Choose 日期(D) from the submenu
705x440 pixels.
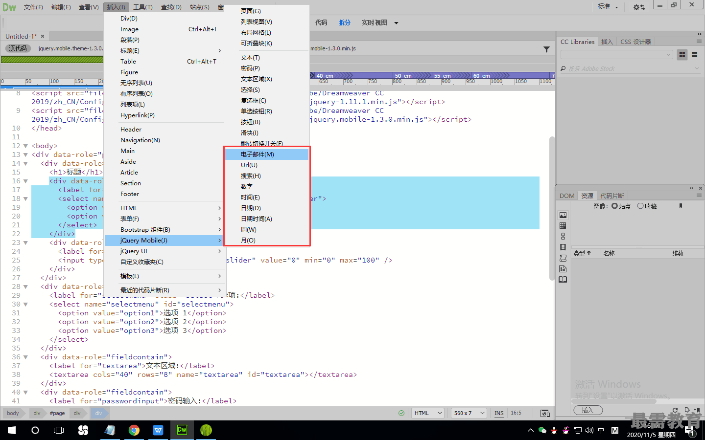(x=267, y=208)
